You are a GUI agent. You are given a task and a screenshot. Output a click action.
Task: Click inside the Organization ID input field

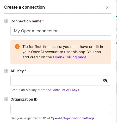[x=61, y=109]
